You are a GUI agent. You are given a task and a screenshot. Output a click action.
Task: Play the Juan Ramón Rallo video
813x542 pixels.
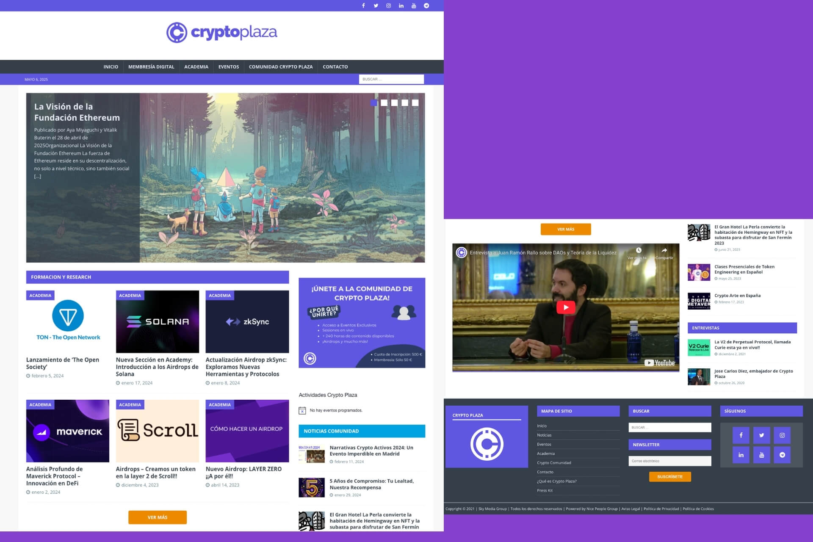[x=566, y=307]
